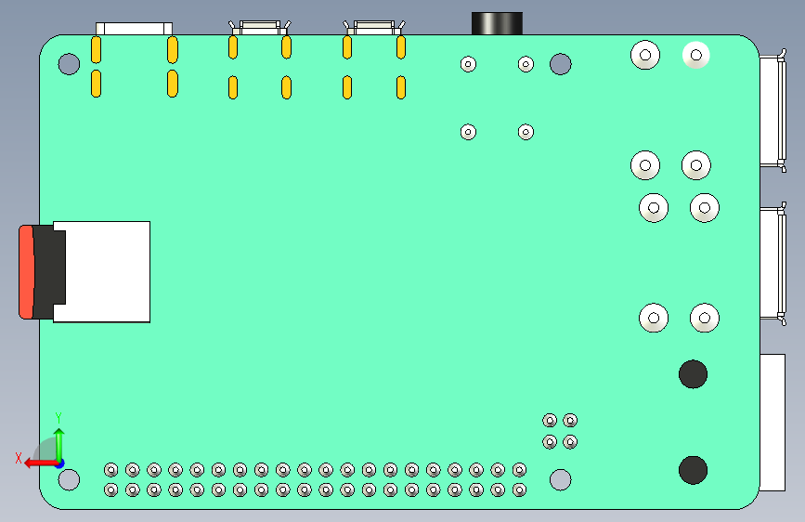The image size is (805, 522).
Task: Select the red SD card part
Action: pyautogui.click(x=26, y=272)
